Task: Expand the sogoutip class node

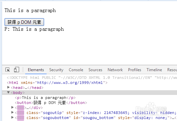Action: pos(12,112)
